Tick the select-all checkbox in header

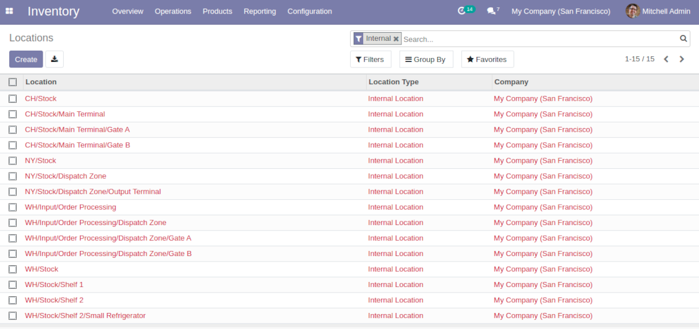(x=12, y=82)
